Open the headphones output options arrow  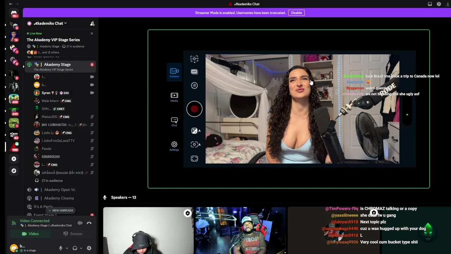point(81,248)
